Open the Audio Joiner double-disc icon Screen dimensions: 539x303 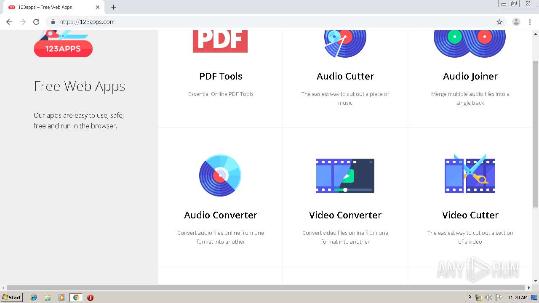[470, 44]
